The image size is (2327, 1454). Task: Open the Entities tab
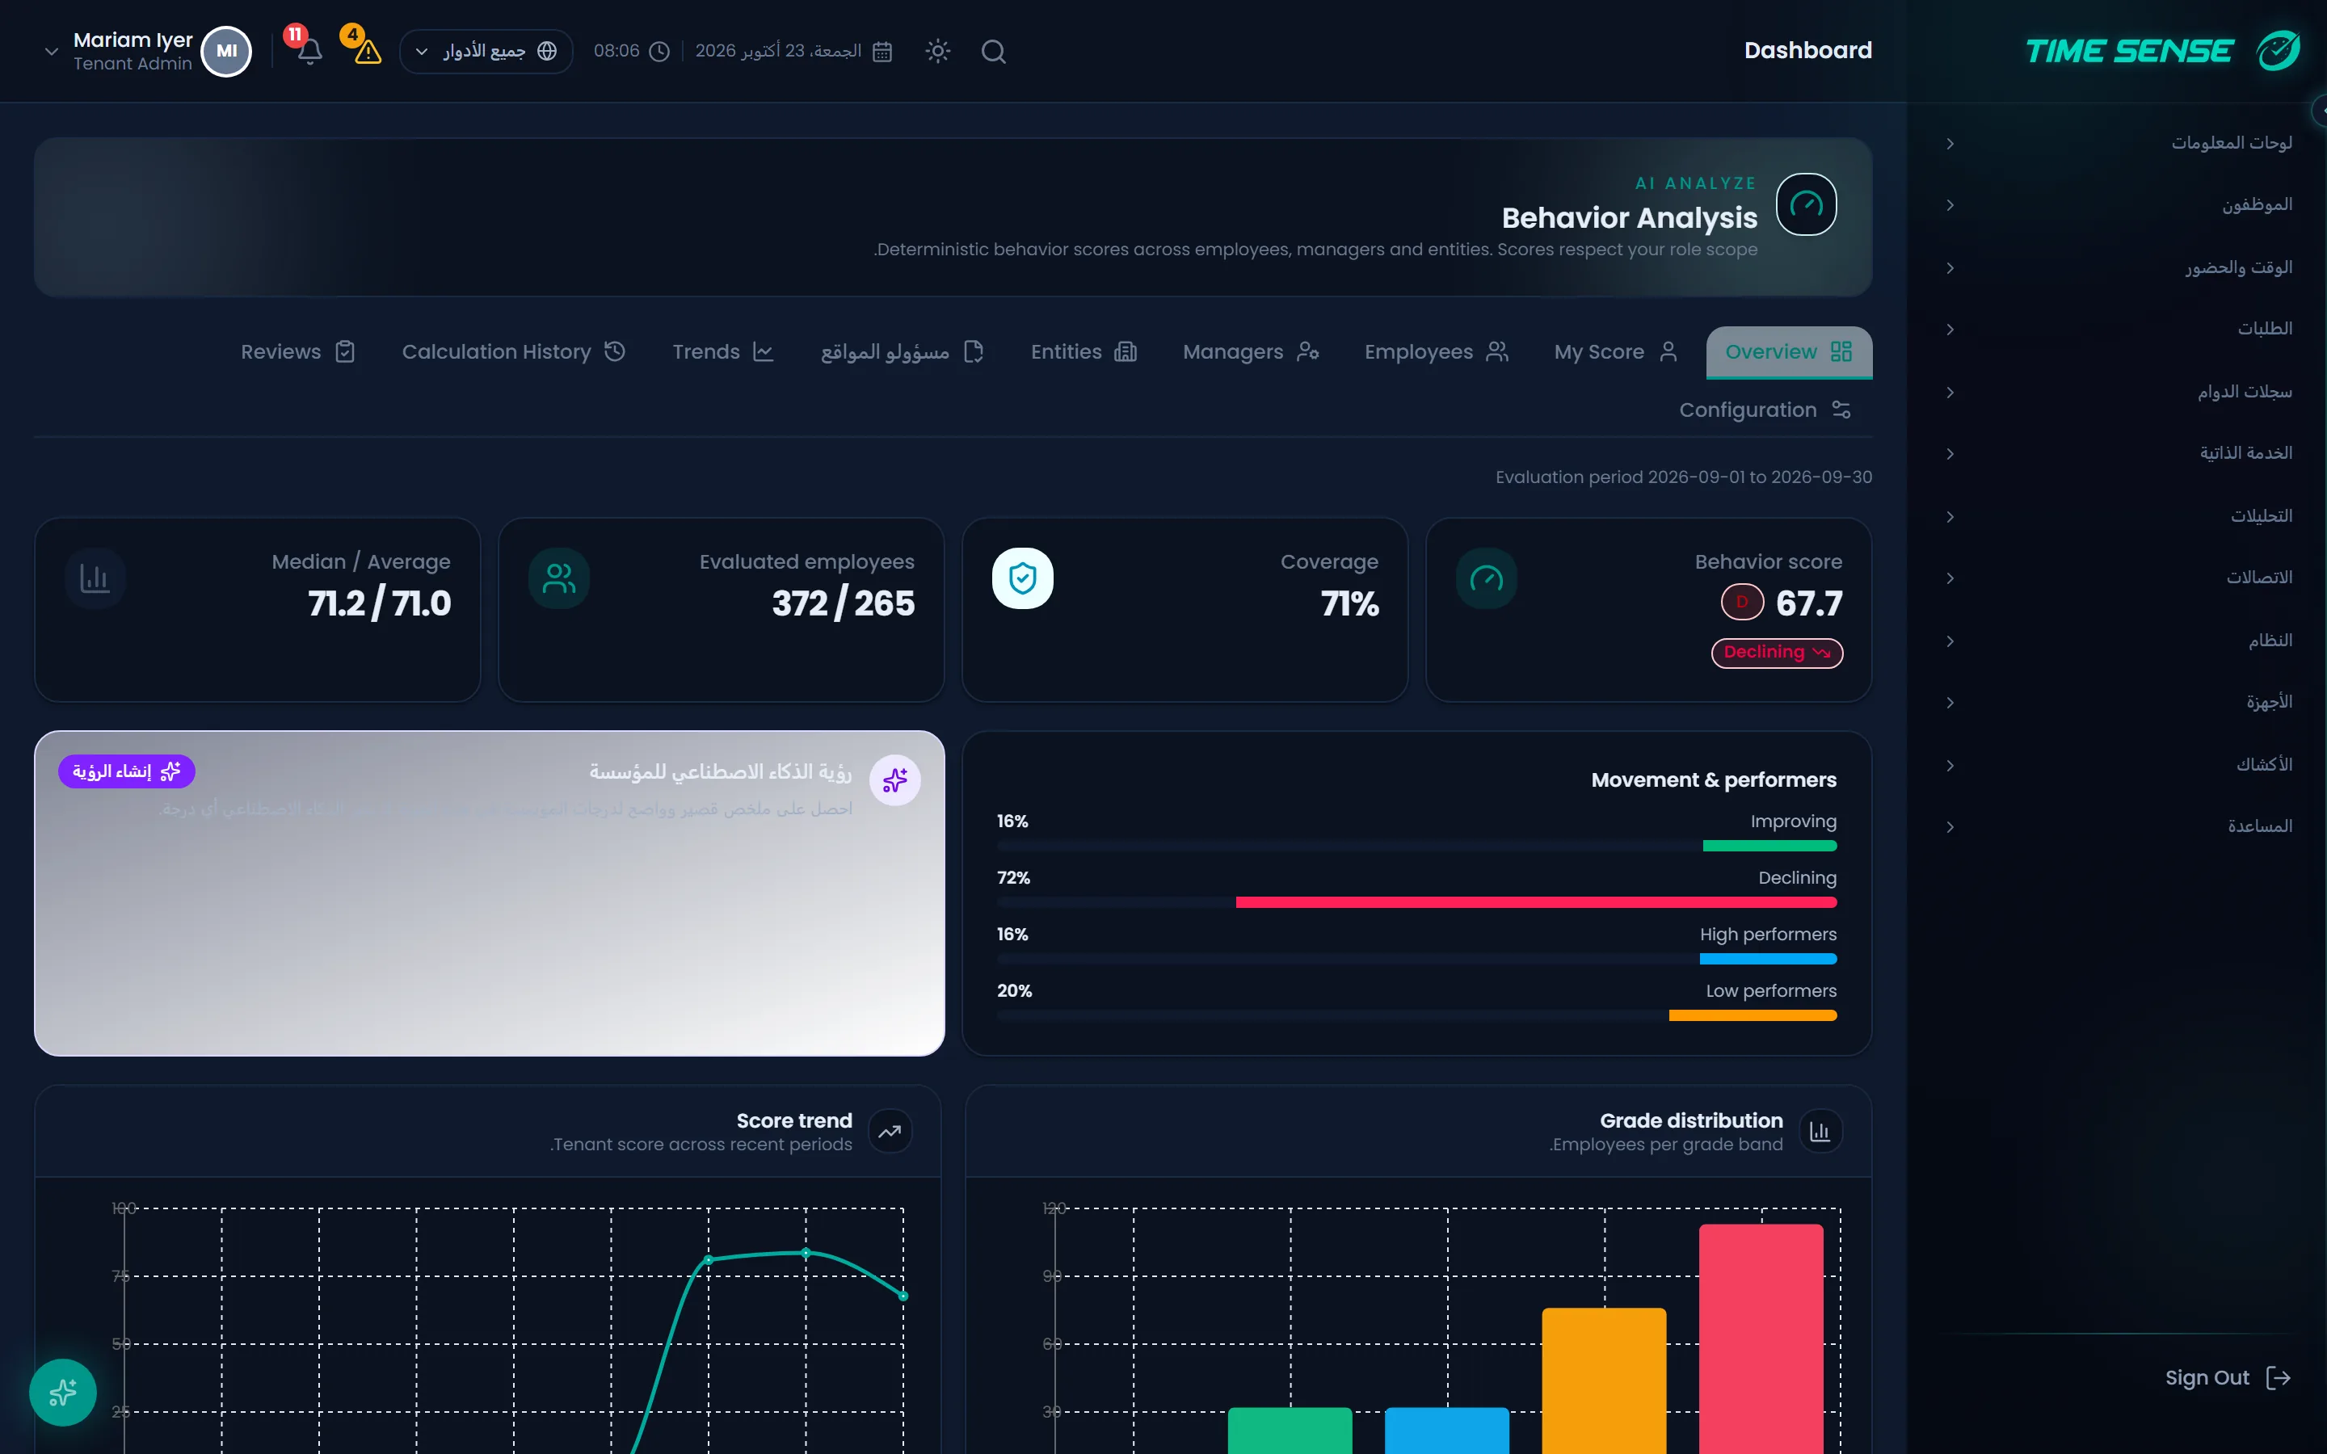(x=1084, y=352)
